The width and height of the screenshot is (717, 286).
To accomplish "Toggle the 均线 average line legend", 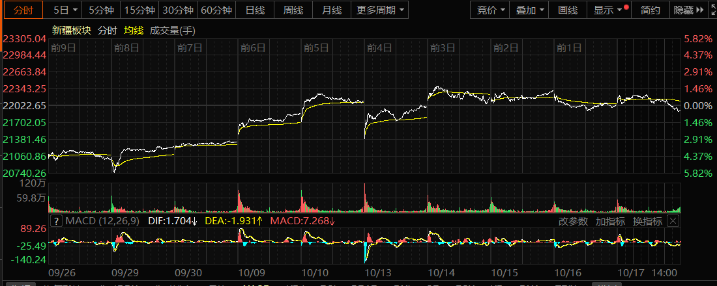I will click(x=133, y=31).
